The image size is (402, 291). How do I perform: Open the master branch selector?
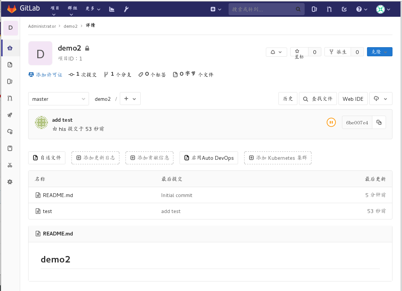59,99
